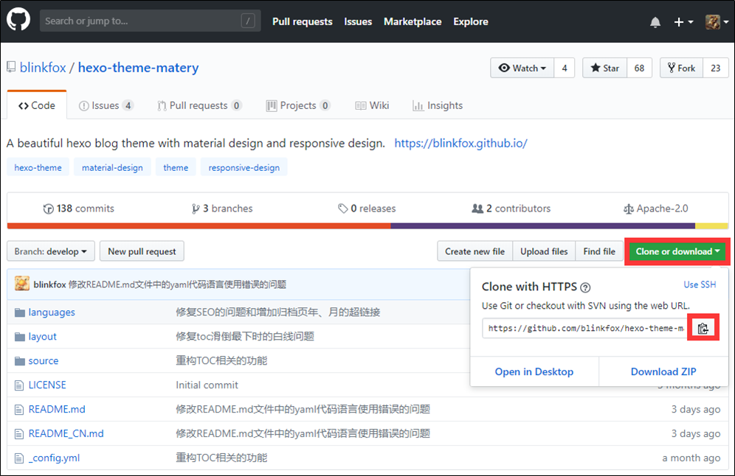
Task: Click Download ZIP
Action: pos(663,371)
